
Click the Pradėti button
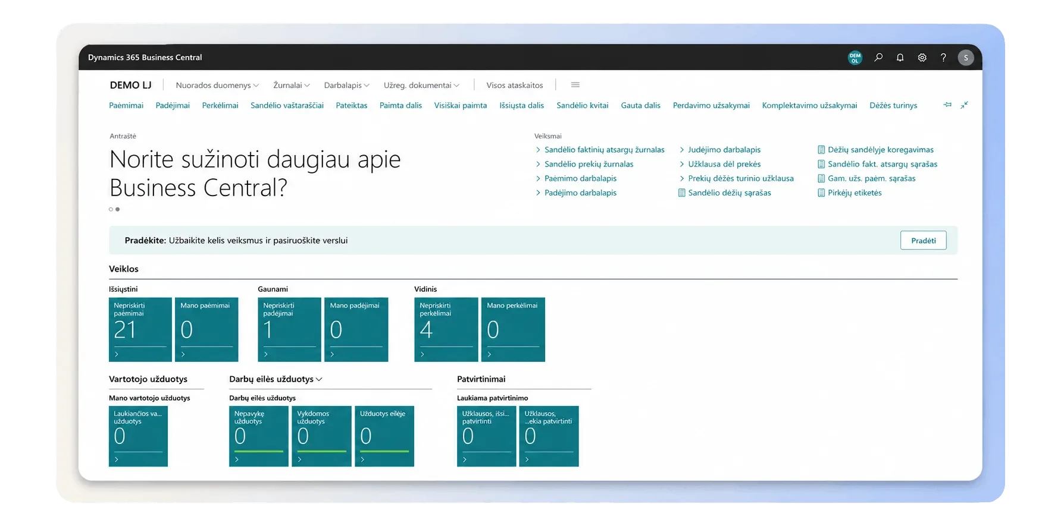(924, 241)
